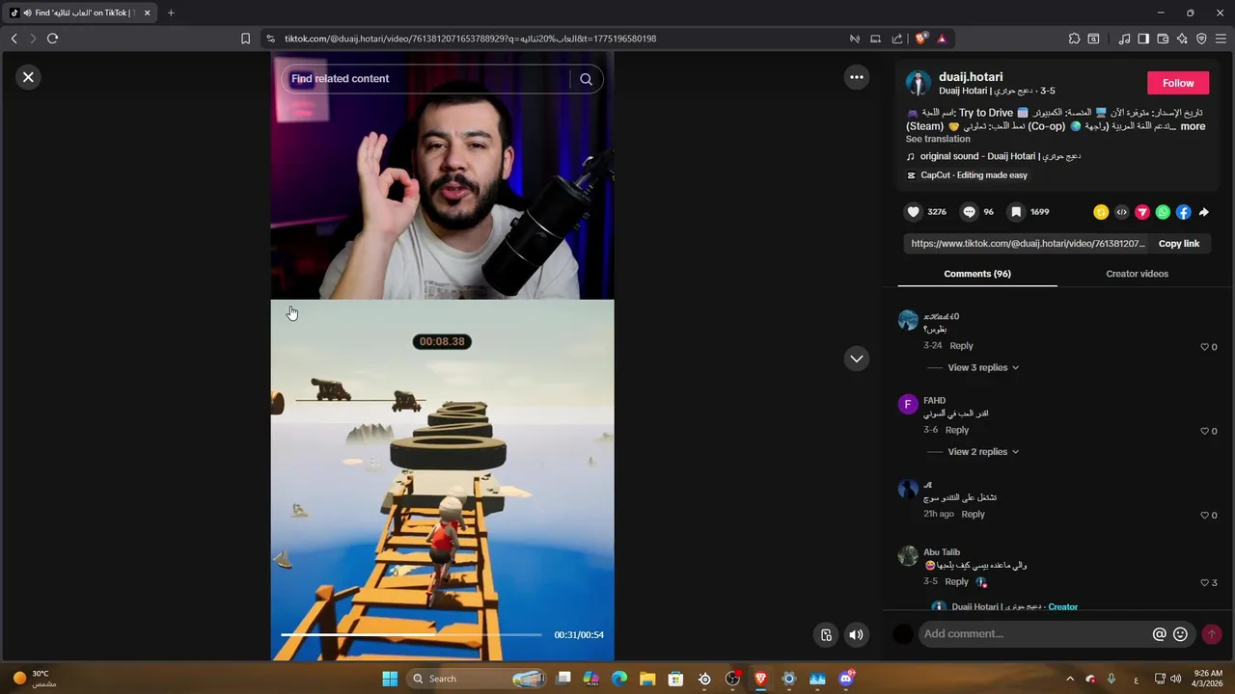The height and width of the screenshot is (694, 1235).
Task: Switch to Creator videos tab
Action: (x=1137, y=274)
